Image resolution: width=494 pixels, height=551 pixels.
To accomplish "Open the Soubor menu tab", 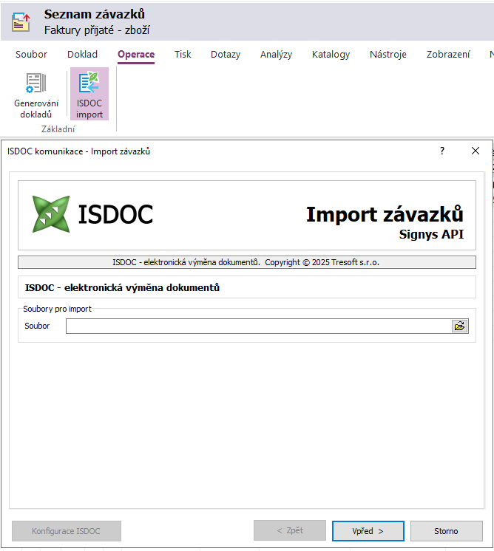I will coord(31,55).
